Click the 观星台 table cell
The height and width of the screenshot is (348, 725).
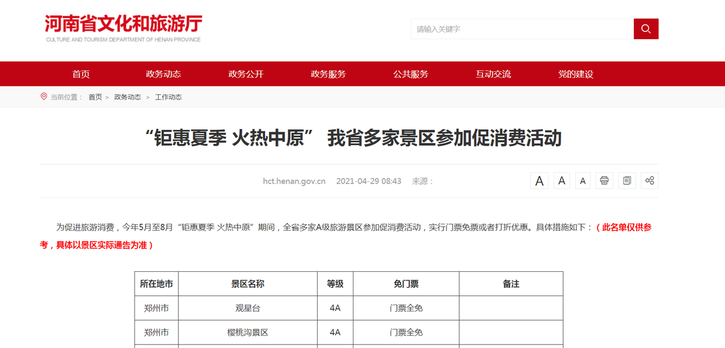point(248,308)
